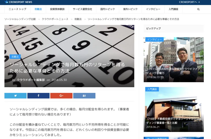Click article headline on hero image
Viewport: 211px width, 139px height.
[x=67, y=68]
